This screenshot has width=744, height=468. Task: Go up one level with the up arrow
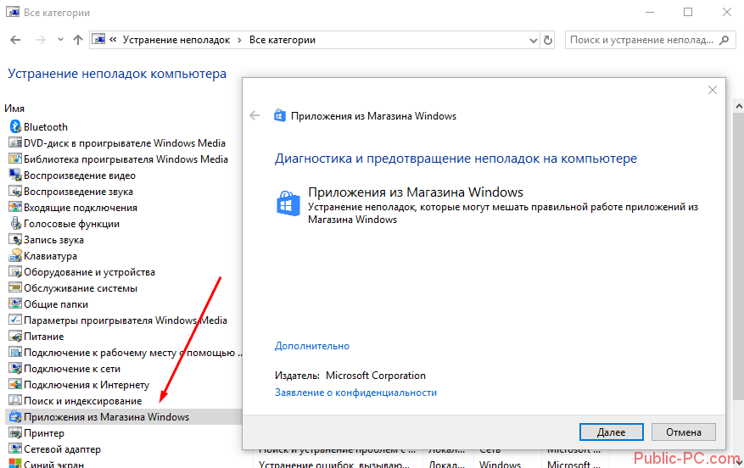pos(78,40)
